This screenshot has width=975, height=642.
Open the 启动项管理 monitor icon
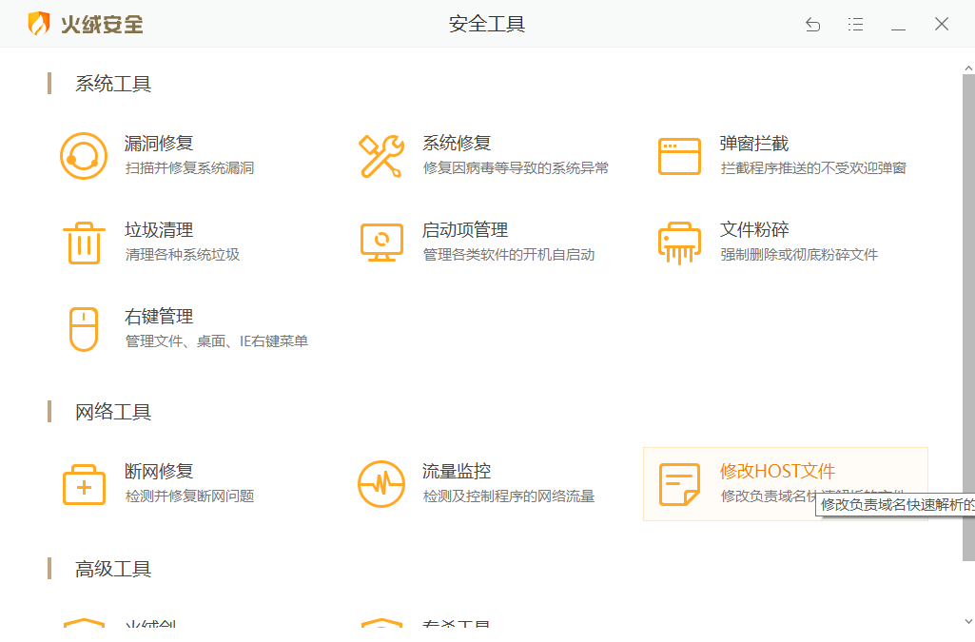tap(381, 243)
